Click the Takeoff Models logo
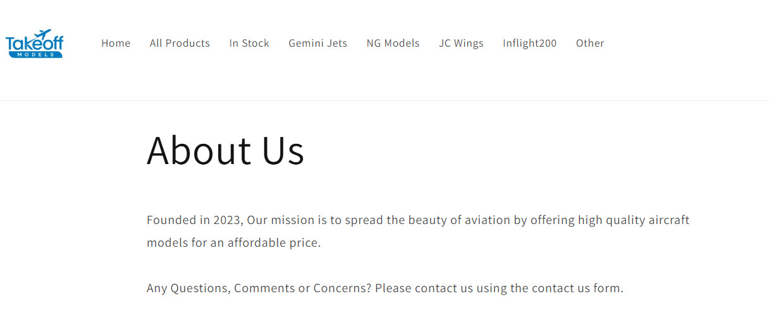The width and height of the screenshot is (769, 313). 34,44
